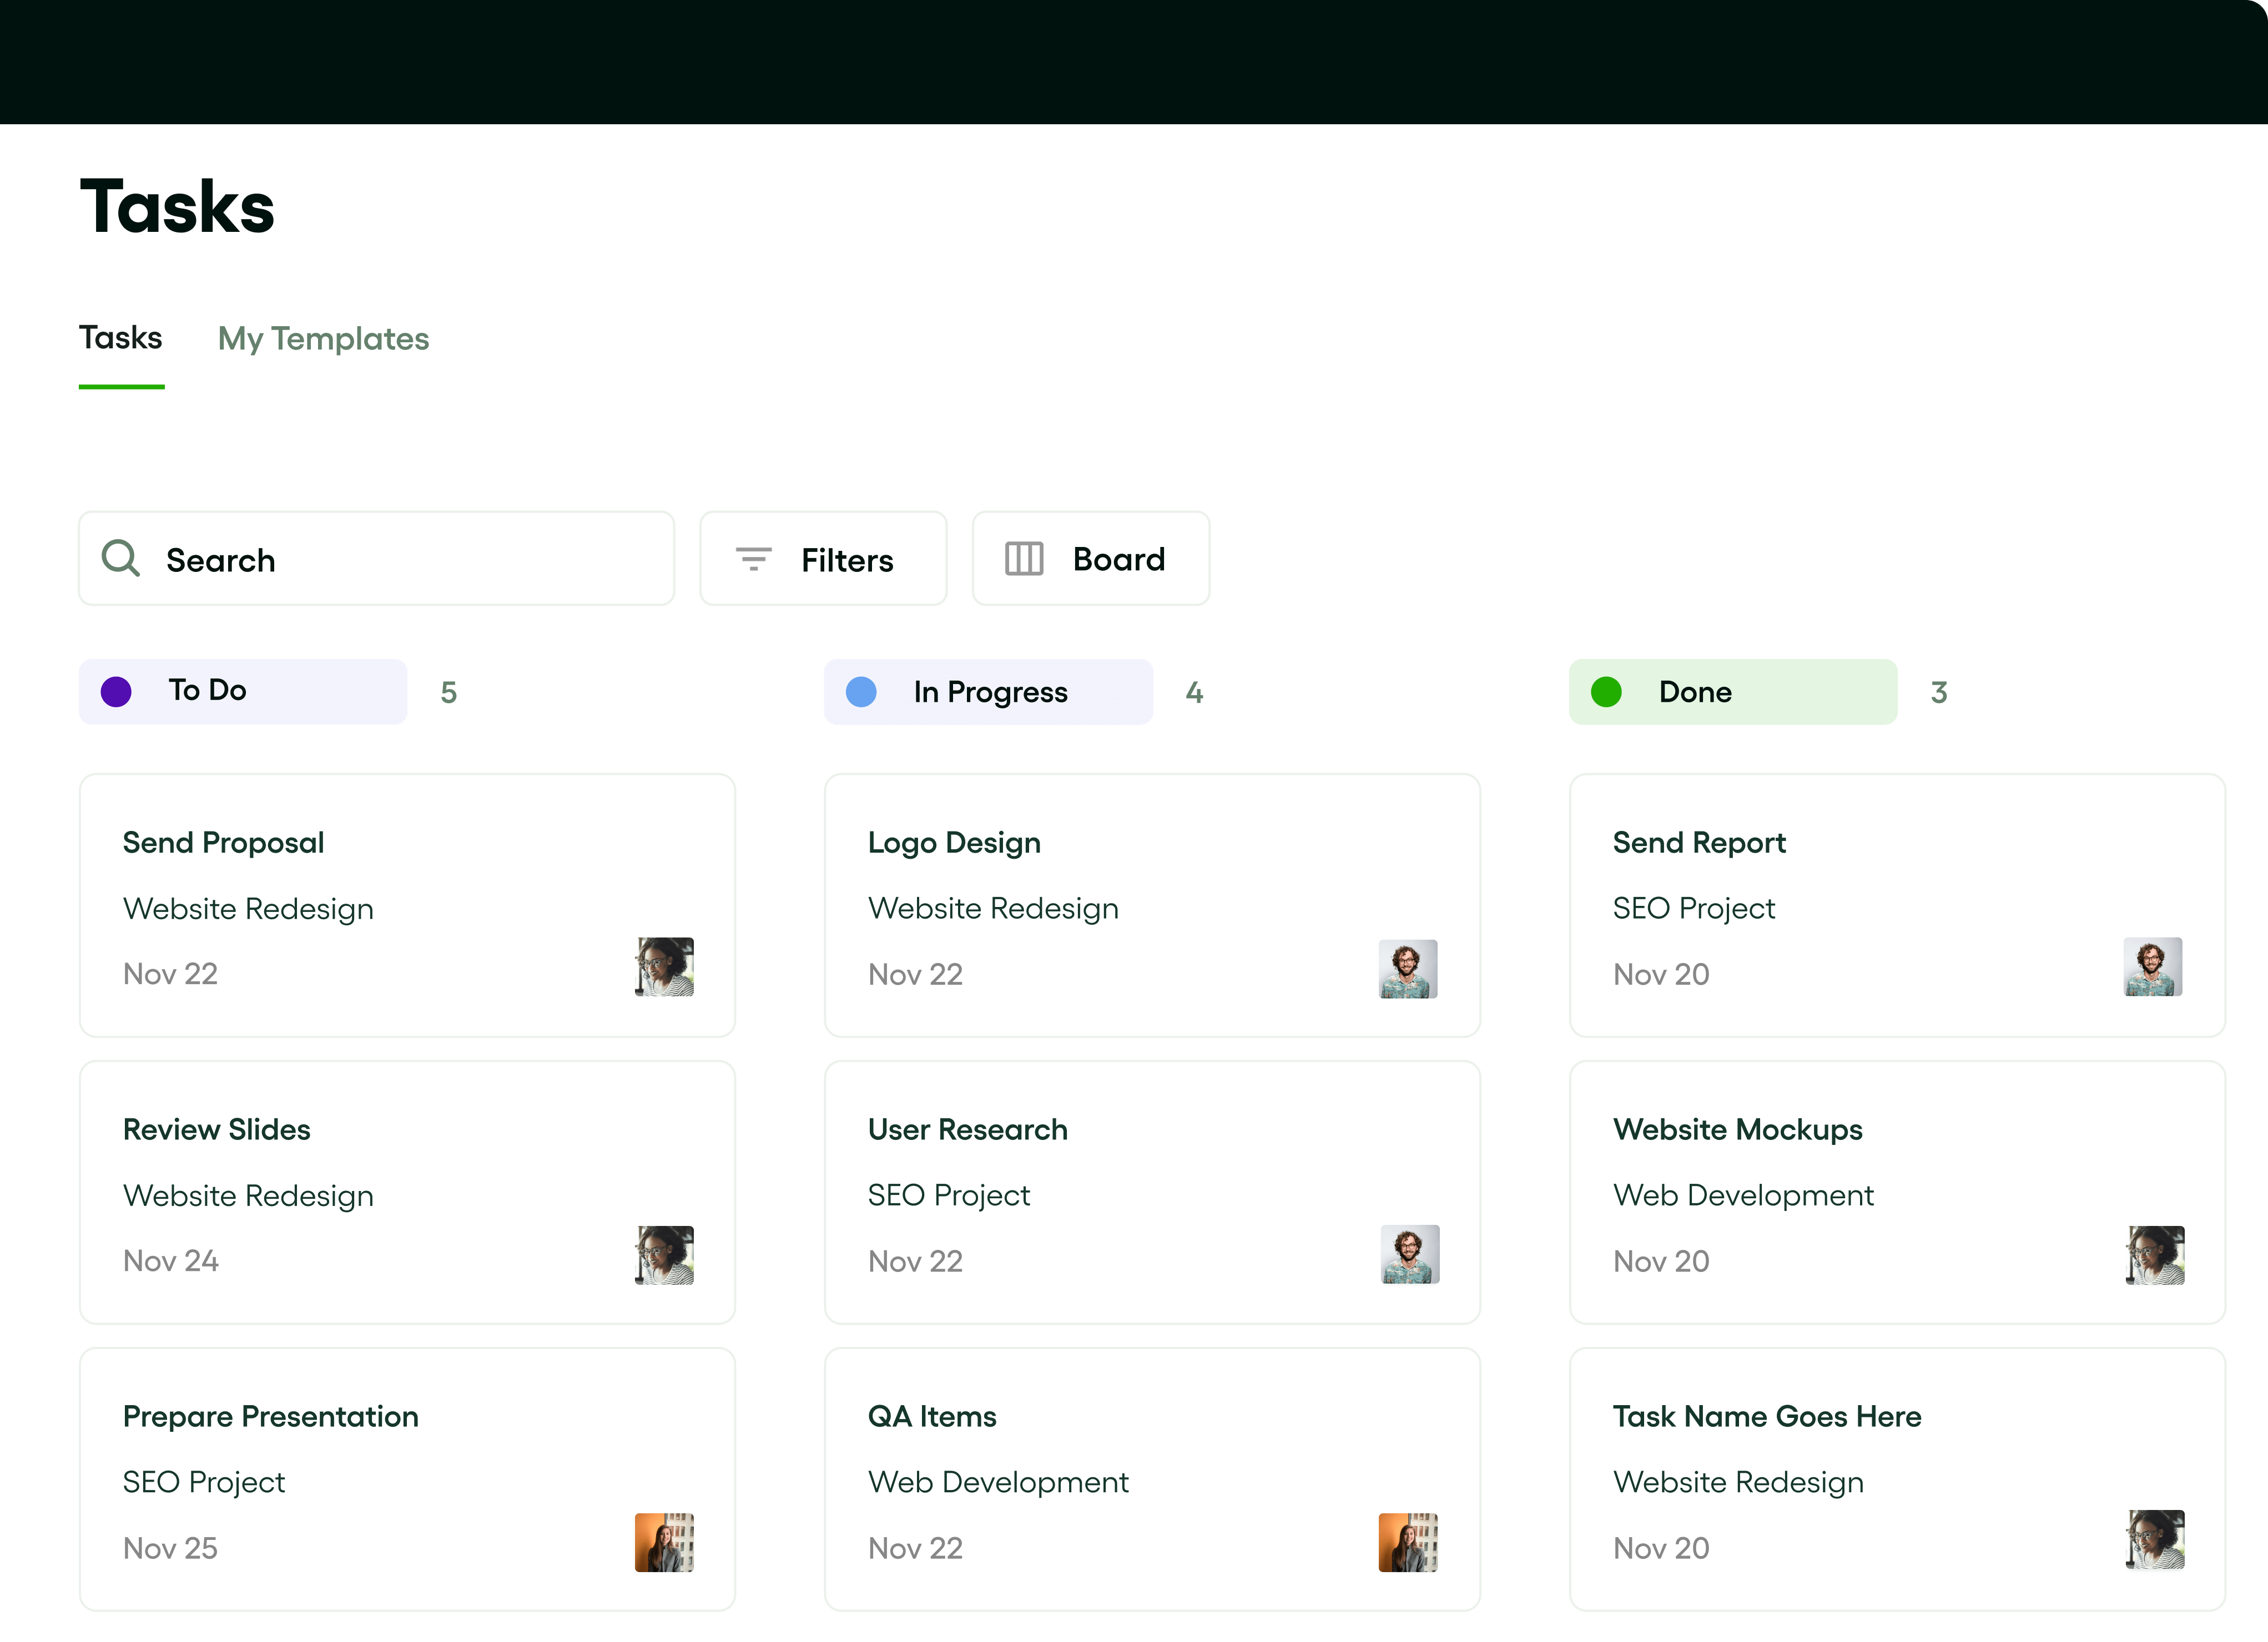Click the purple To Do status dot
The width and height of the screenshot is (2268, 1642).
[117, 691]
